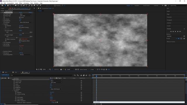Open the Window menu
Viewport: 187px width, 105px height.
click(x=36, y=3)
